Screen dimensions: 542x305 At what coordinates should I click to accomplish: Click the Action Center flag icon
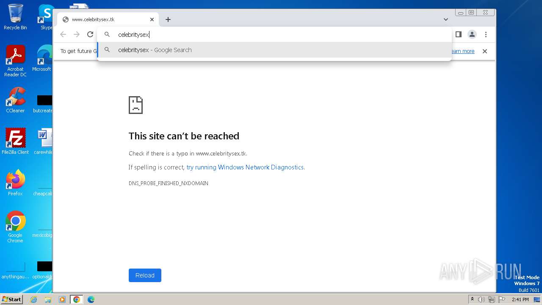click(502, 299)
